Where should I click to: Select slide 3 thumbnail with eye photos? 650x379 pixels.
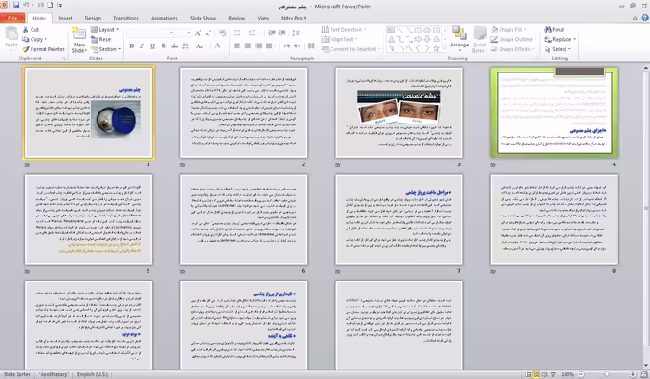399,112
